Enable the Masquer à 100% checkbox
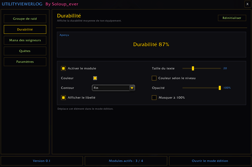Viewport: 252px width, 167px height. coord(154,98)
